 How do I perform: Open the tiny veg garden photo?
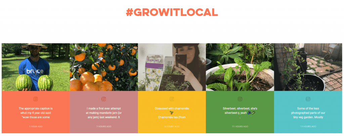coord(308,67)
